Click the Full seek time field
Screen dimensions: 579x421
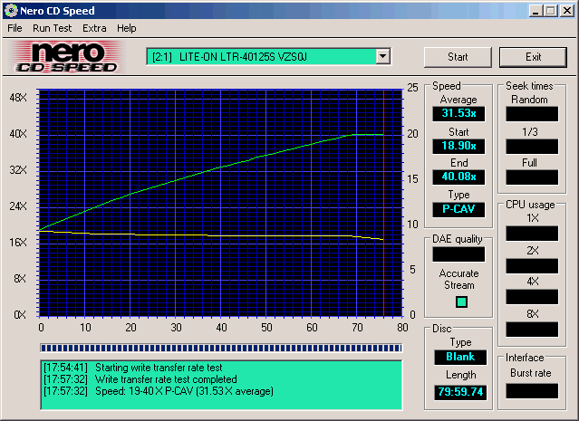(532, 177)
